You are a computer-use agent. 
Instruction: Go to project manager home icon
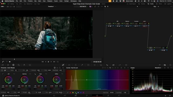click(165, 96)
